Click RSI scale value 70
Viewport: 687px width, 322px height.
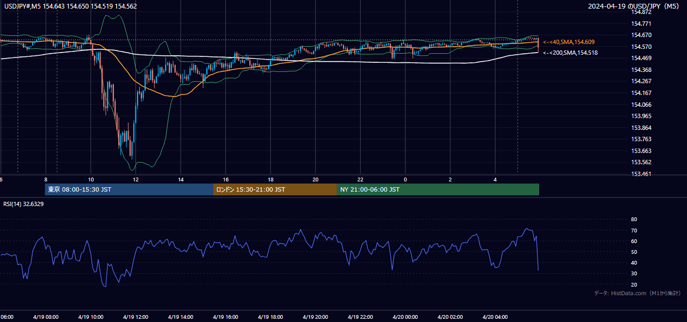point(634,230)
